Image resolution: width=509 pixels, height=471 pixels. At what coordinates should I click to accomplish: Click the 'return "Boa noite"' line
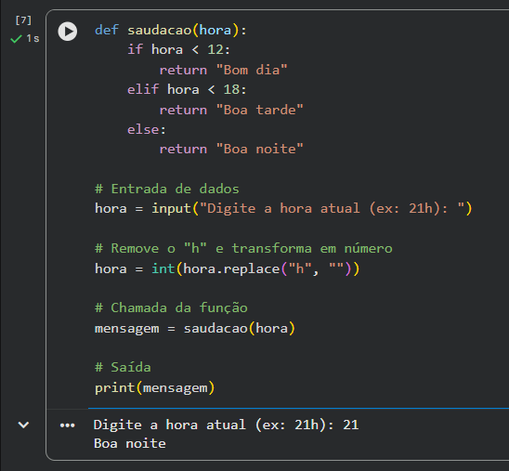tap(231, 150)
